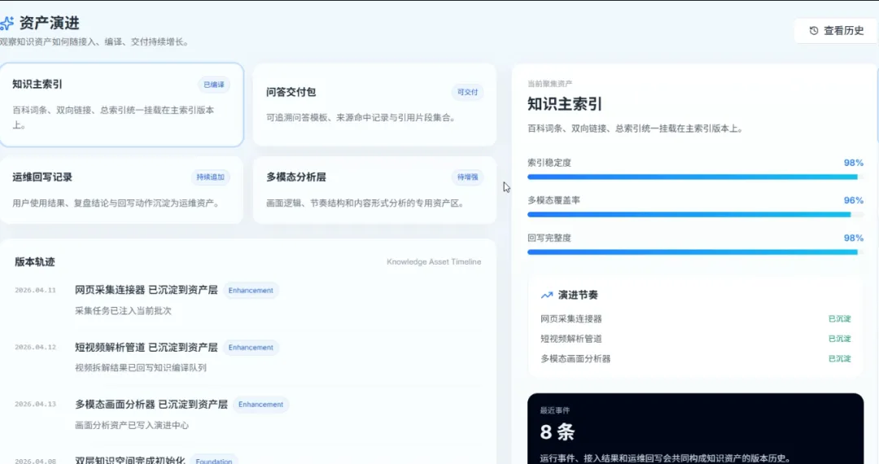
Task: Click Knowledge Asset Timeline label
Action: tap(434, 261)
